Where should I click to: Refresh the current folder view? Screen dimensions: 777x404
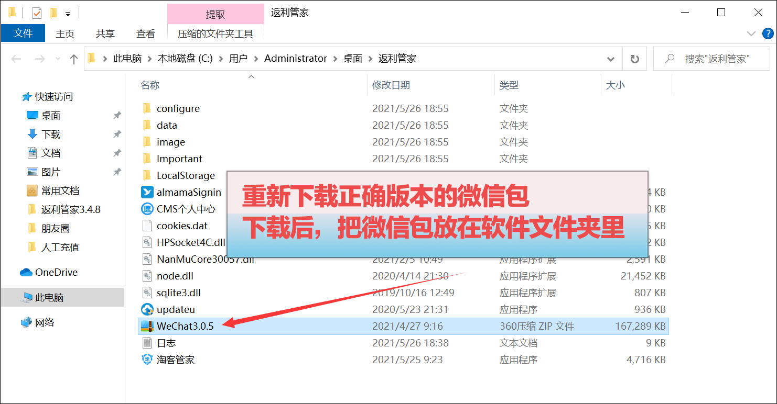(x=634, y=59)
